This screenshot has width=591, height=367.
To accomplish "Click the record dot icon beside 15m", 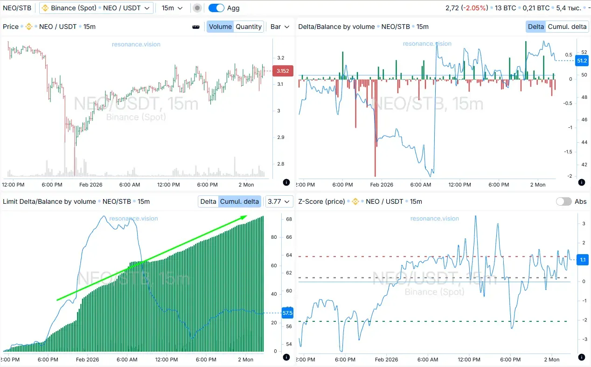I will pyautogui.click(x=197, y=8).
